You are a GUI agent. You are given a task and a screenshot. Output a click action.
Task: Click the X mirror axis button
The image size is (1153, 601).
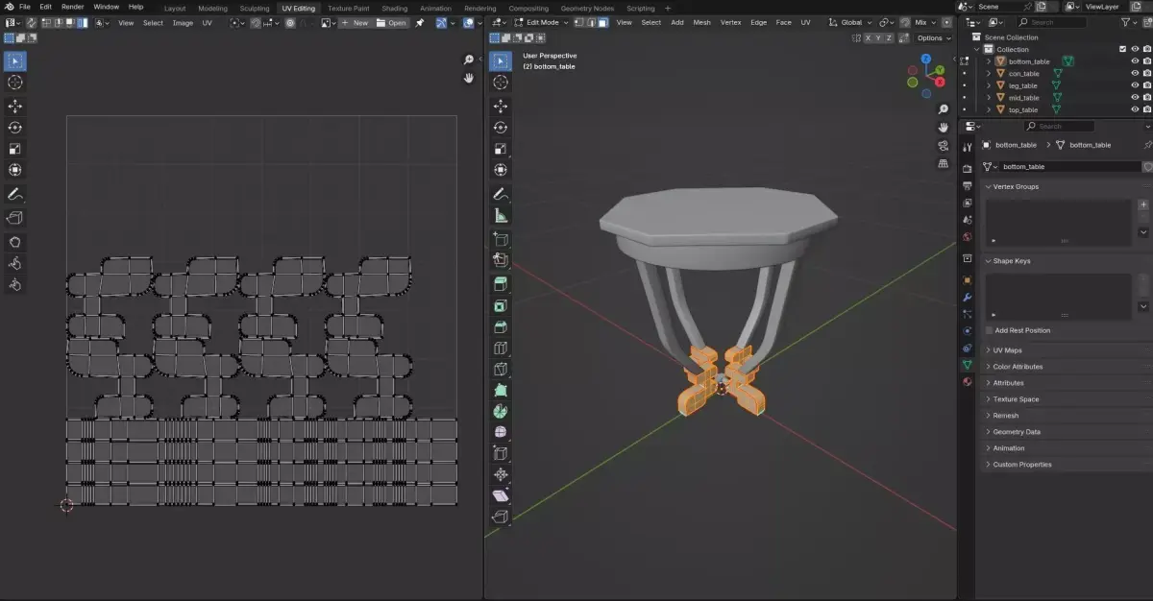pos(868,38)
